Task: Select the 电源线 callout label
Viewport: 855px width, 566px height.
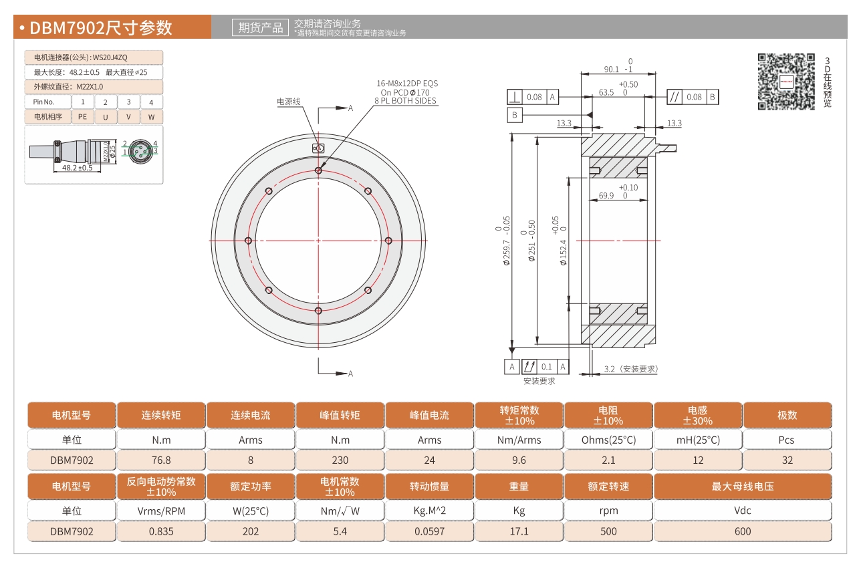Action: pyautogui.click(x=289, y=102)
